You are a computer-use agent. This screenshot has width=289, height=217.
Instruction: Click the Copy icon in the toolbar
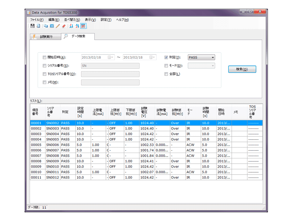tap(46, 26)
